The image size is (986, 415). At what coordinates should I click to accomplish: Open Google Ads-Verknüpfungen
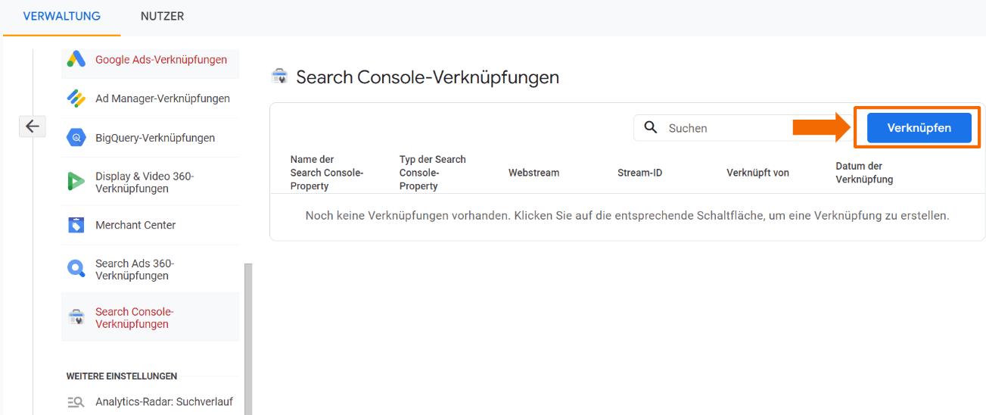pos(161,59)
